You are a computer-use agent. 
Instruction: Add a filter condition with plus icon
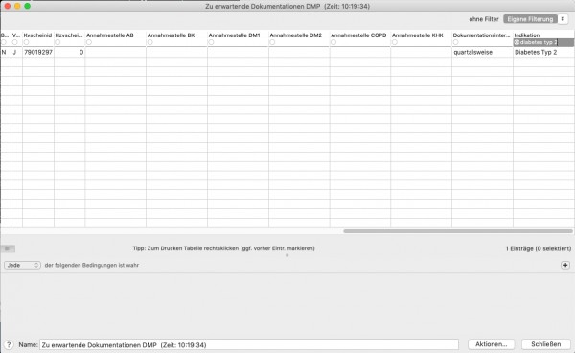point(565,265)
